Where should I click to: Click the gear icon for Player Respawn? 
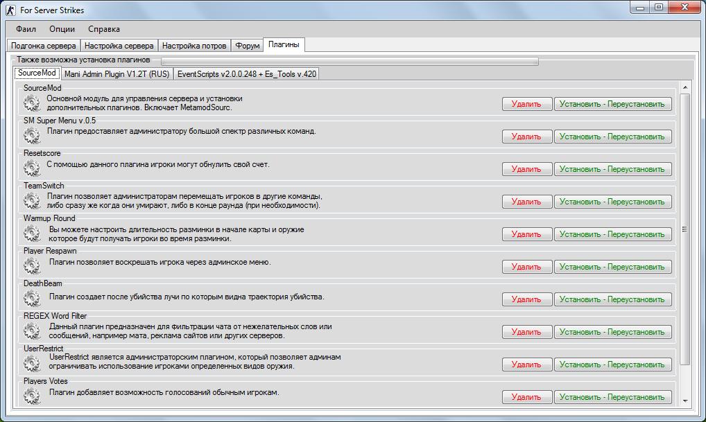tap(32, 266)
